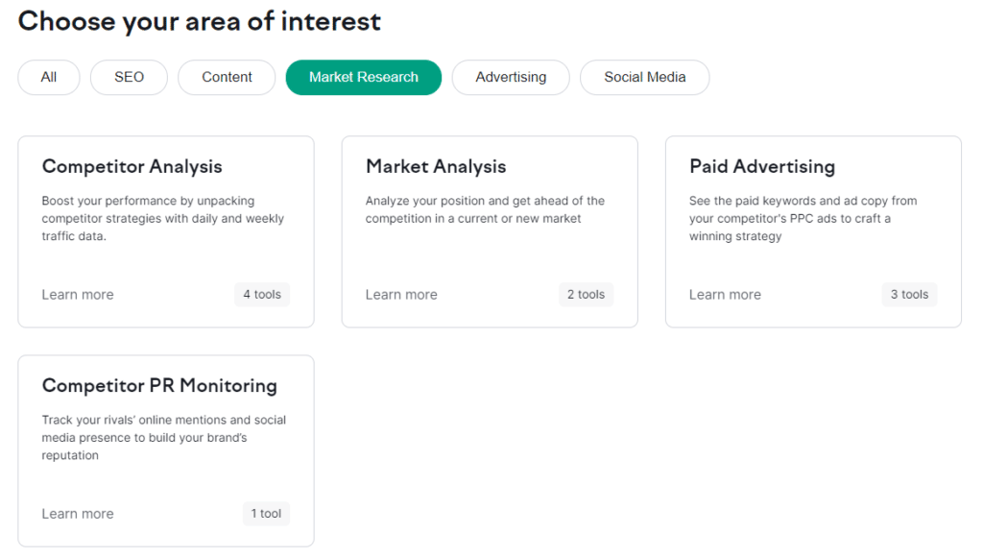The width and height of the screenshot is (983, 558).
Task: Switch to the SEO filter tab
Action: [x=129, y=78]
